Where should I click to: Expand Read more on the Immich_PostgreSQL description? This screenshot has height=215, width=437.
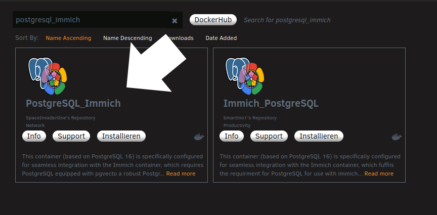coord(378,174)
